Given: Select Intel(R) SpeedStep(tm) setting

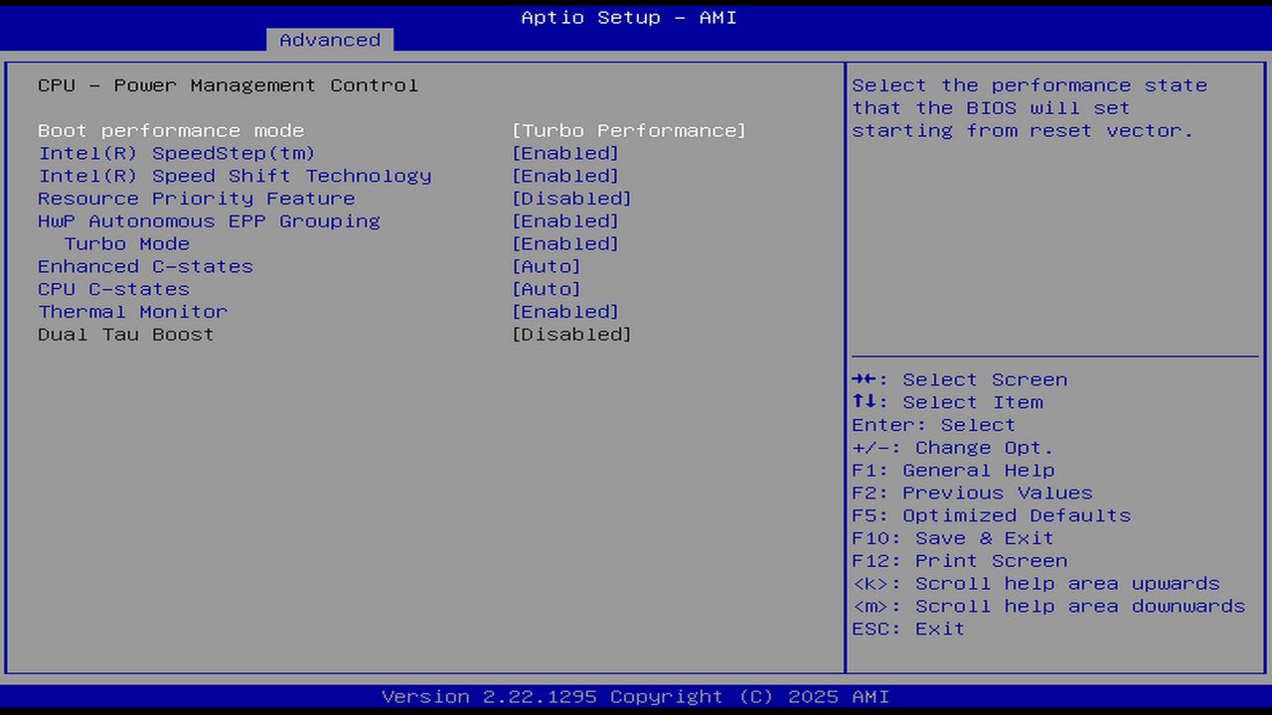Looking at the screenshot, I should click(x=177, y=153).
